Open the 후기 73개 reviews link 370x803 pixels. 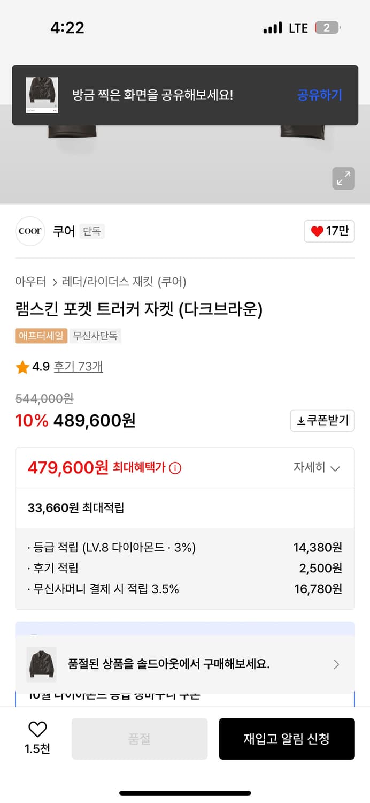tap(78, 367)
